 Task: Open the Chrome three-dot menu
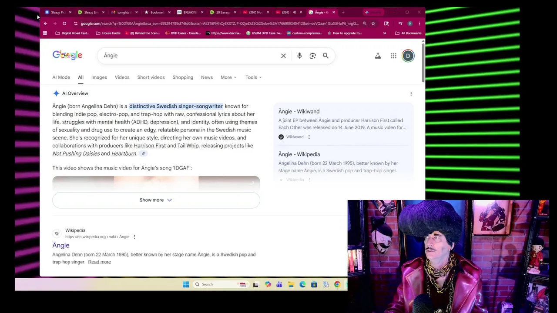pos(419,23)
